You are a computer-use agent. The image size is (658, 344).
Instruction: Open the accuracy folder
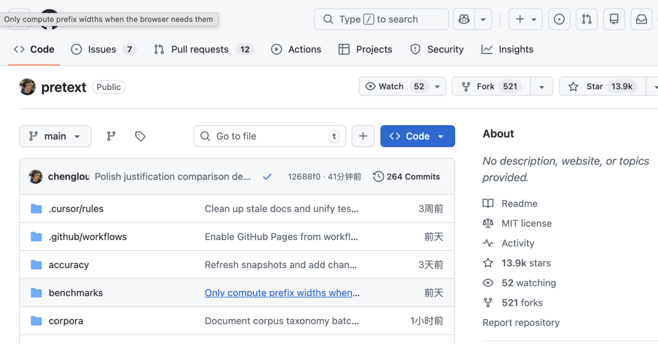69,264
